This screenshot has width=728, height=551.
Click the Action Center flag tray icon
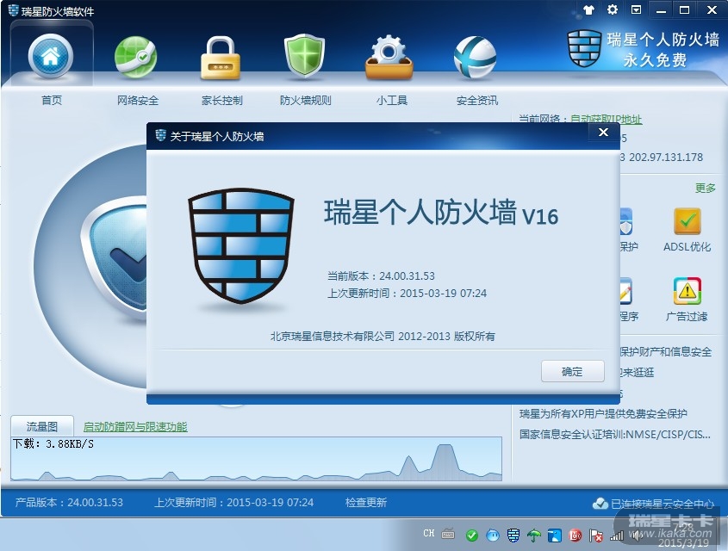click(595, 536)
